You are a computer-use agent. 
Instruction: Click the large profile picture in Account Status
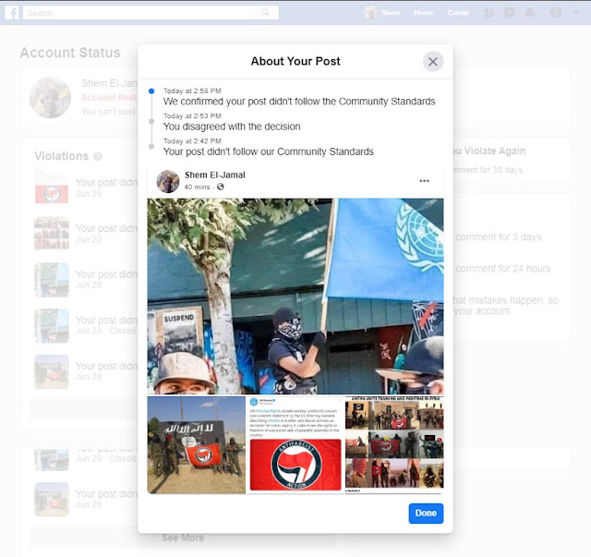(50, 98)
